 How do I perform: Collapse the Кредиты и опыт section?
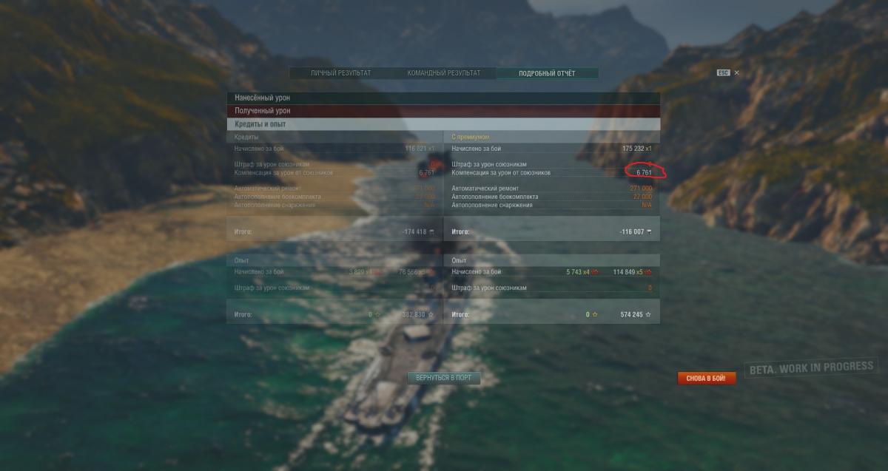tap(443, 124)
